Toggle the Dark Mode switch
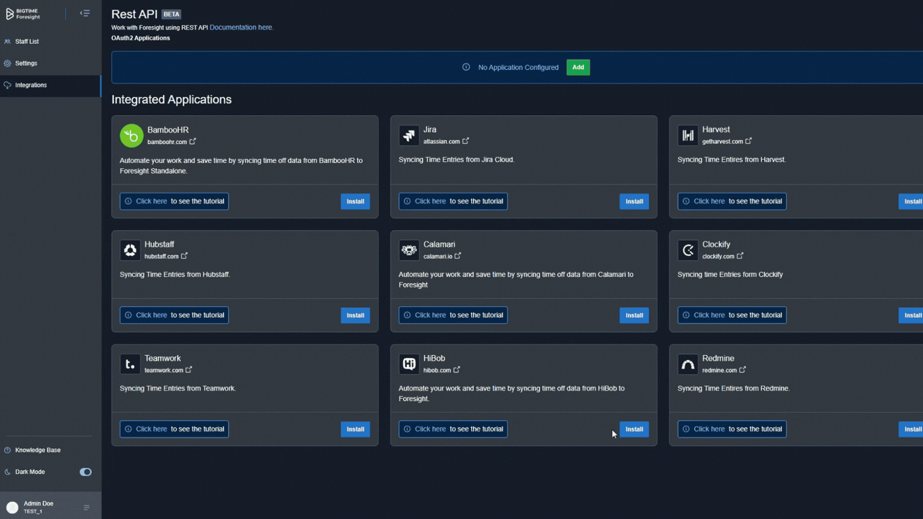 coord(85,472)
